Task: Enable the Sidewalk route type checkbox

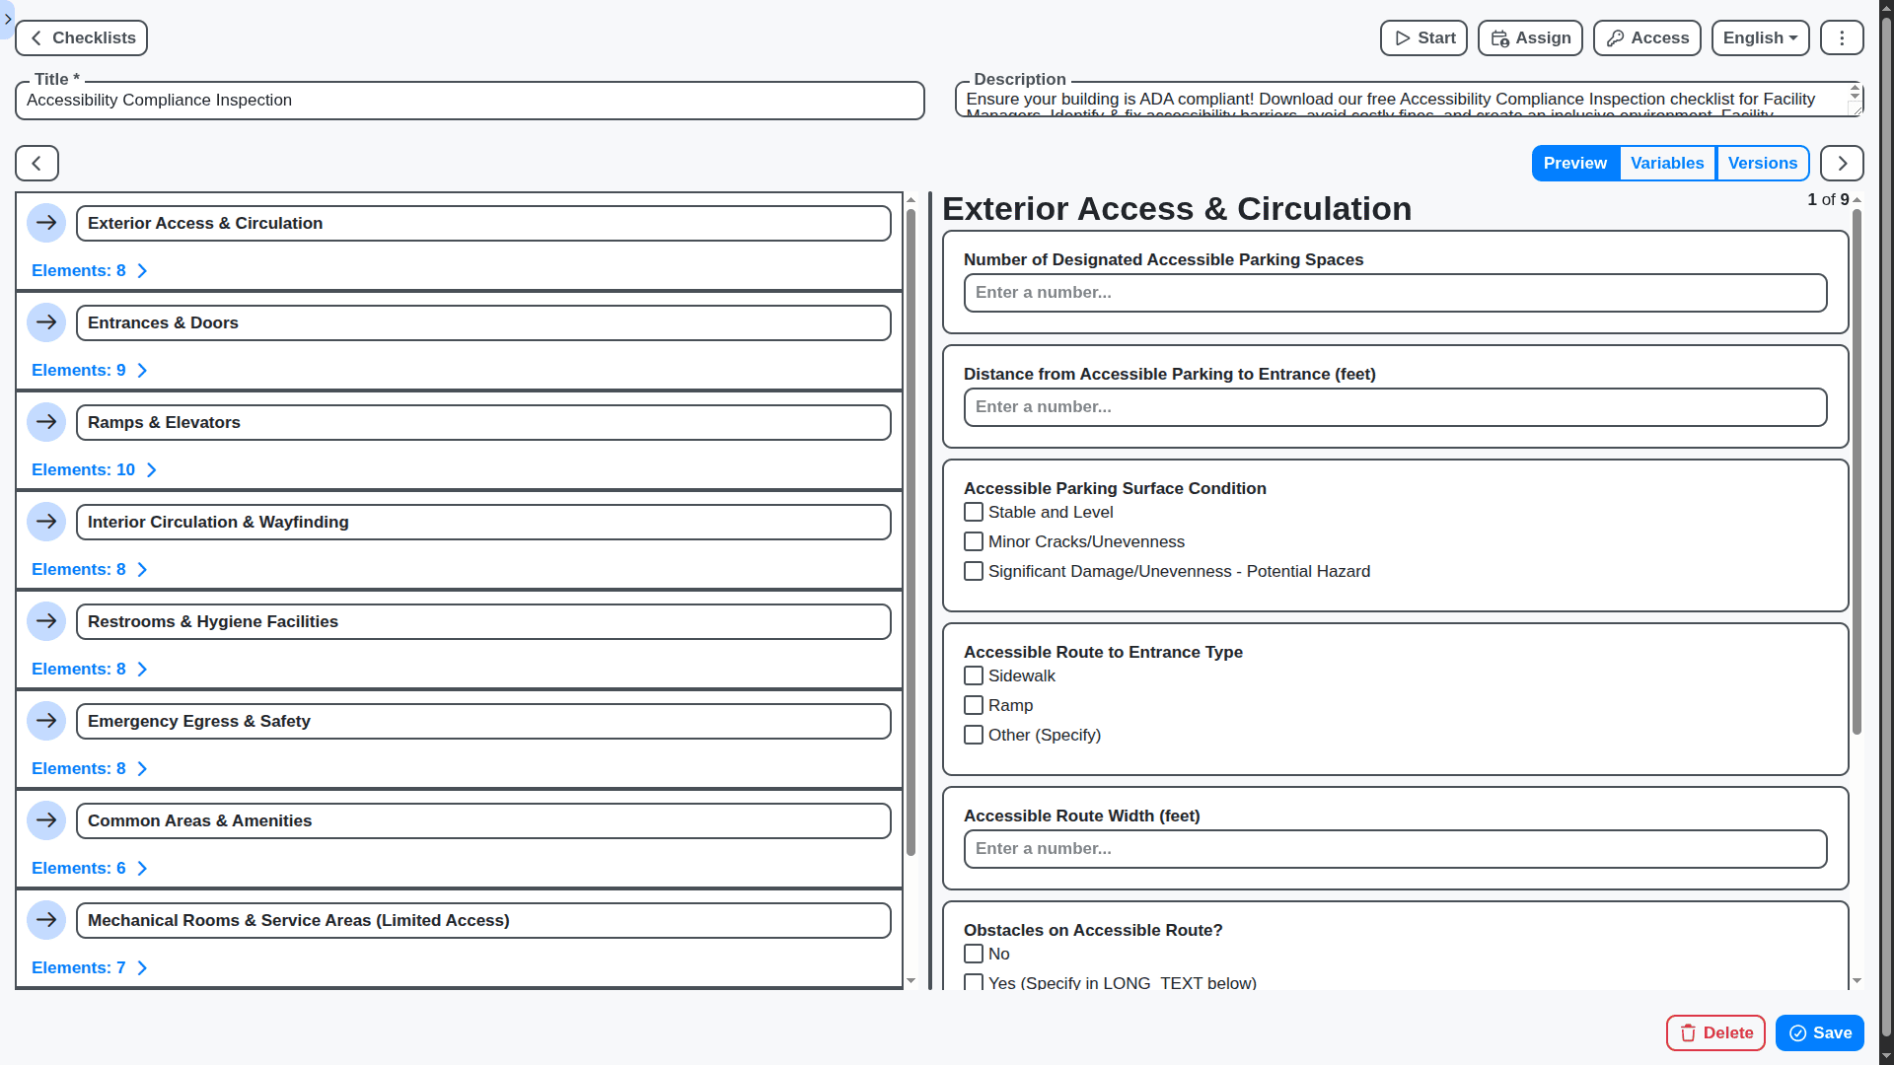Action: tap(974, 675)
